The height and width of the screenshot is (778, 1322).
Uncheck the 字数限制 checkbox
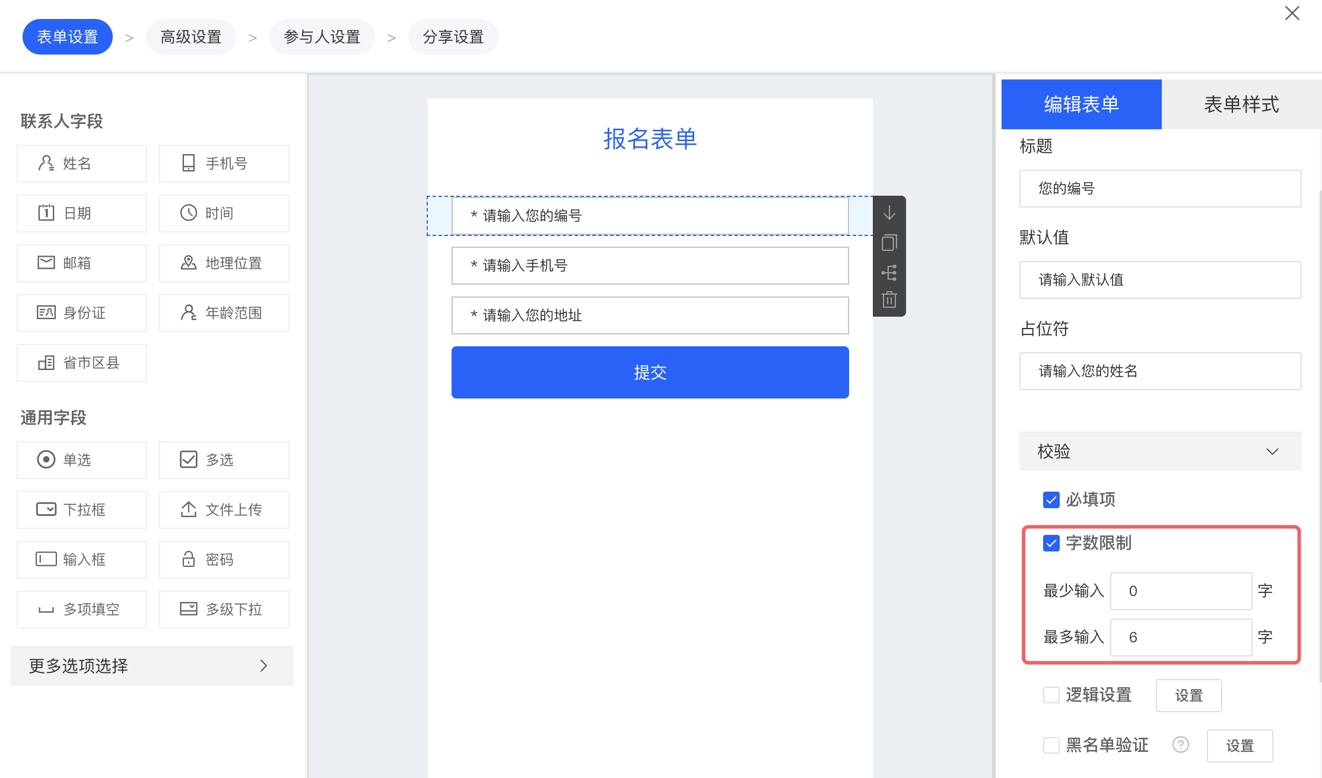click(x=1051, y=543)
